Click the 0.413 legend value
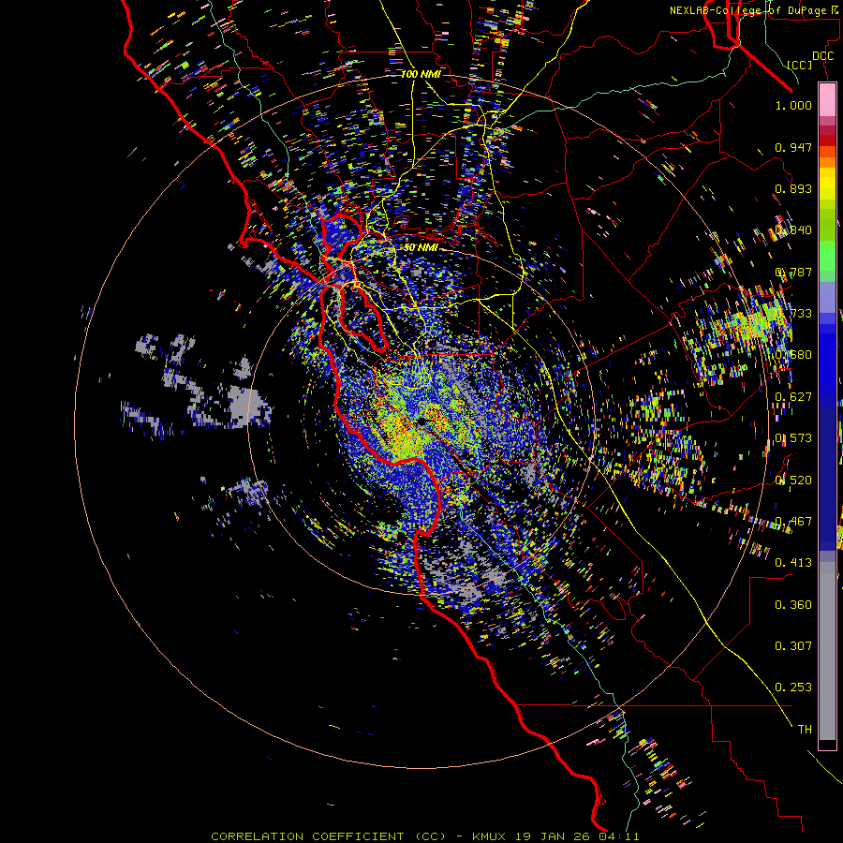 [x=793, y=563]
